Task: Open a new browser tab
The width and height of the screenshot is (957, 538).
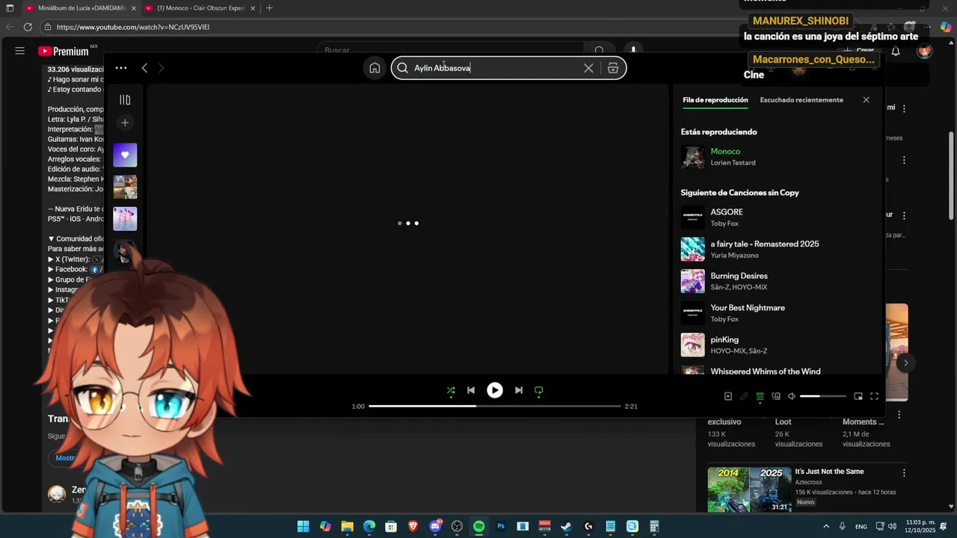Action: pos(269,8)
